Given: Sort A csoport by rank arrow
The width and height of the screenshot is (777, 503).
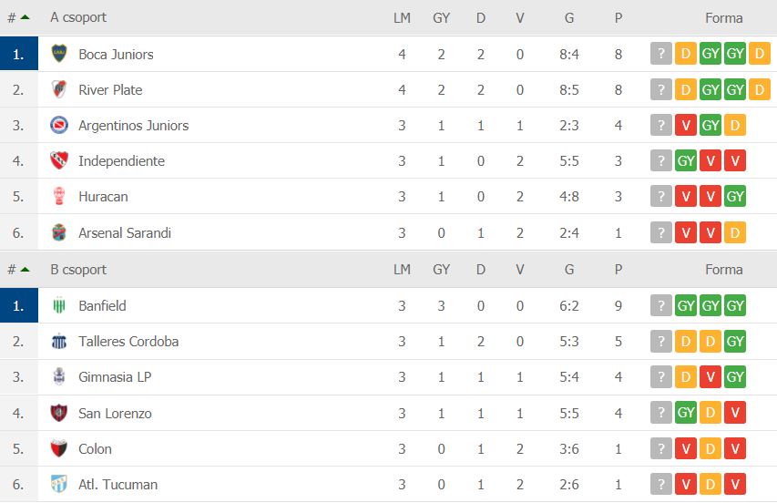Looking at the screenshot, I should click(x=25, y=17).
